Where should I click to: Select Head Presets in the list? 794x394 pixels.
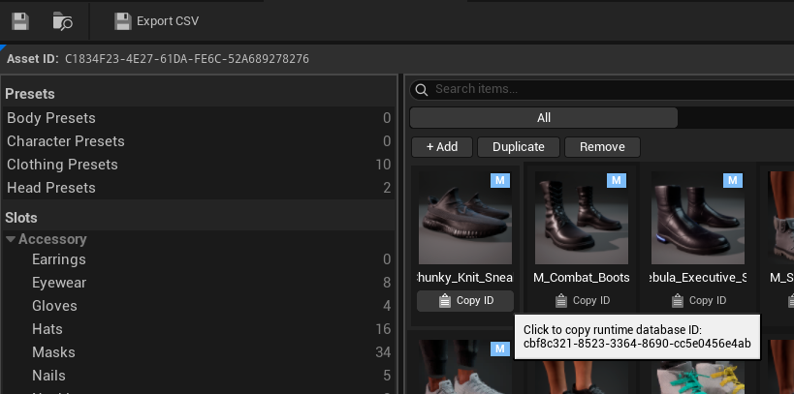199,188
